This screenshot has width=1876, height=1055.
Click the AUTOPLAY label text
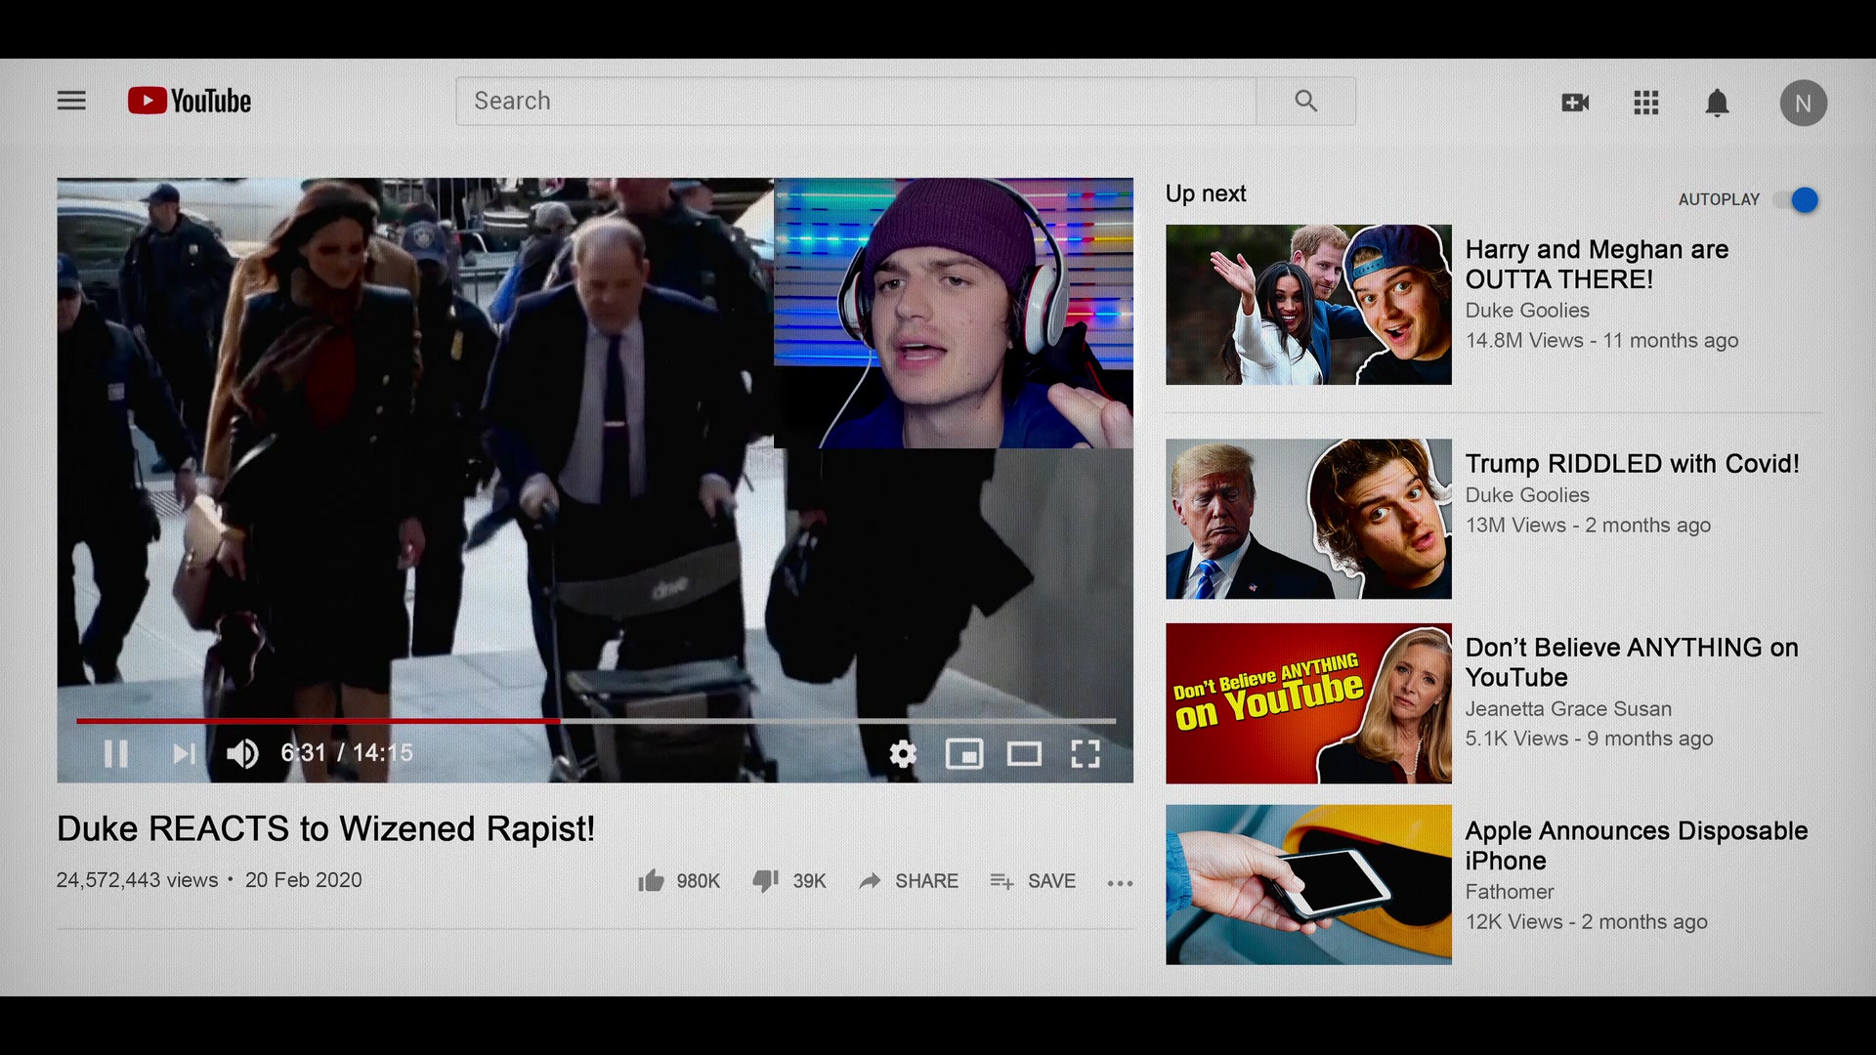[x=1719, y=199]
